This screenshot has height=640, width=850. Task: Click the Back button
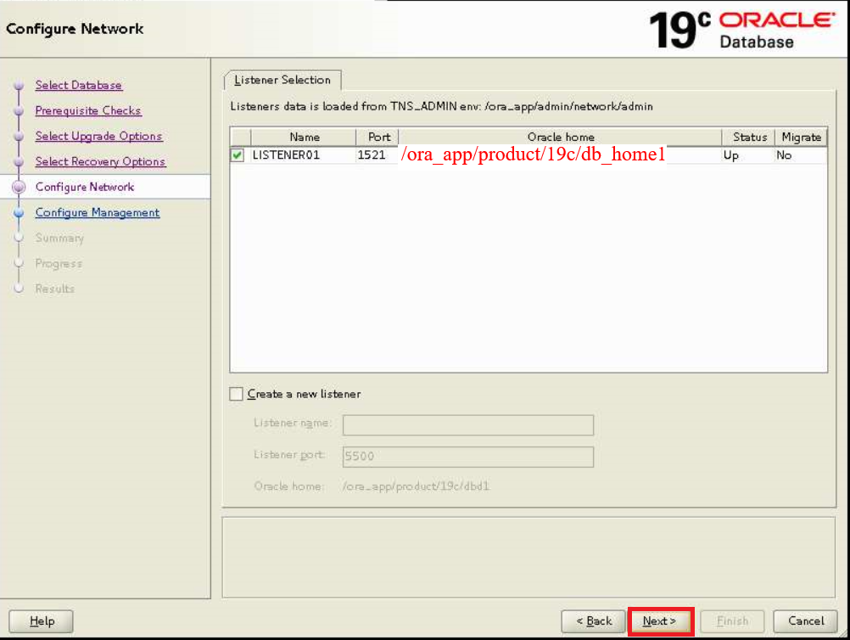(x=593, y=620)
